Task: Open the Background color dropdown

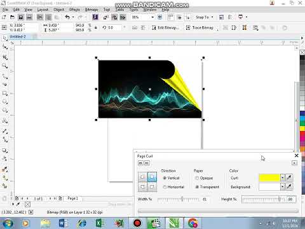Action: click(x=283, y=186)
